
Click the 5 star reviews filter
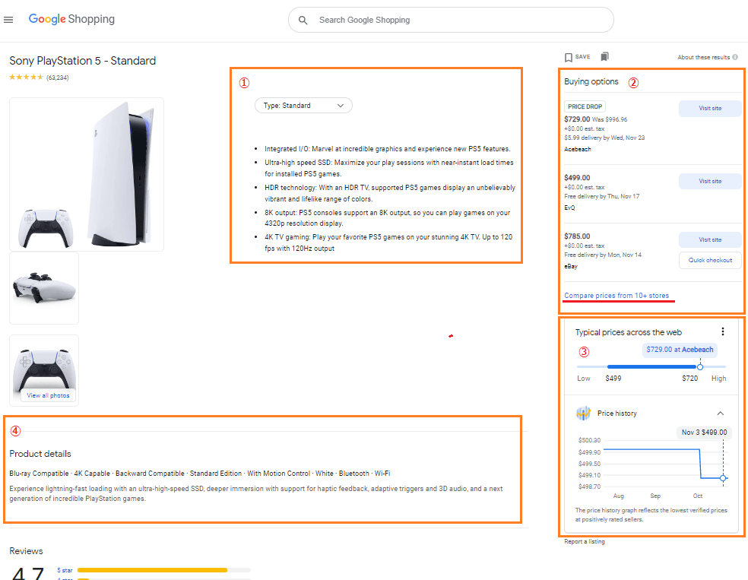pos(65,570)
